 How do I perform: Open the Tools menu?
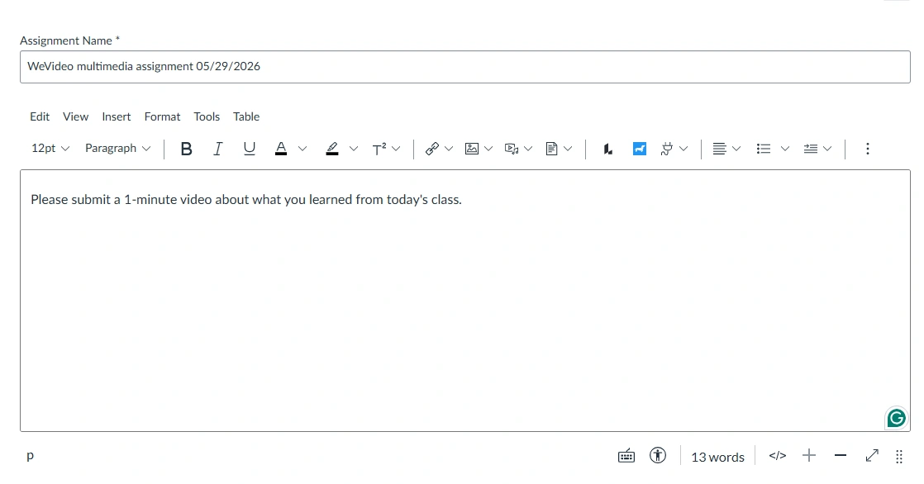click(x=207, y=116)
